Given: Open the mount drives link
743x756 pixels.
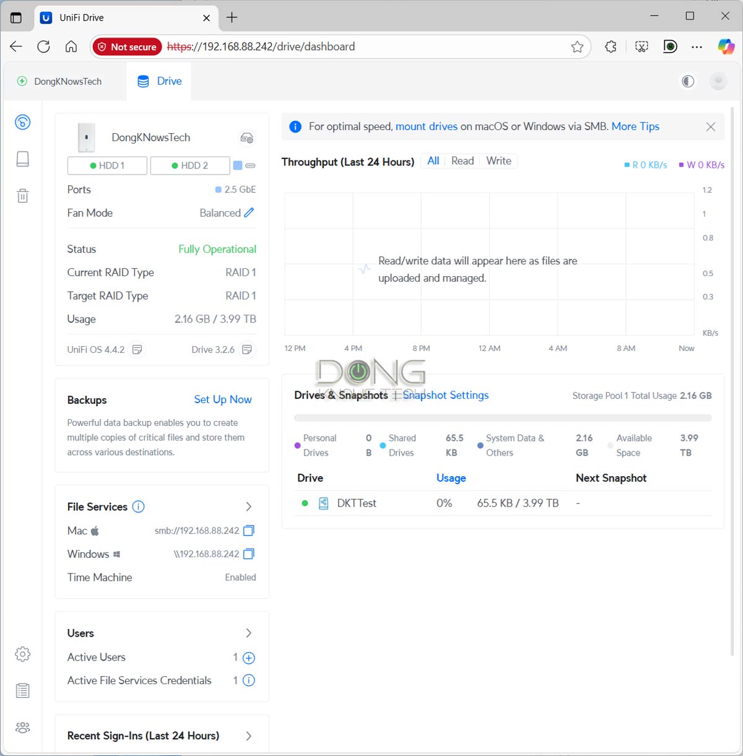Looking at the screenshot, I should 427,126.
